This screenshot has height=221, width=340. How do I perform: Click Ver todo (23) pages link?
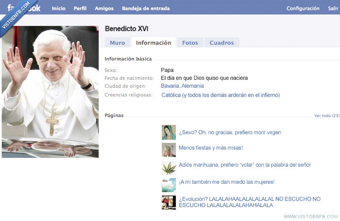pos(327,116)
